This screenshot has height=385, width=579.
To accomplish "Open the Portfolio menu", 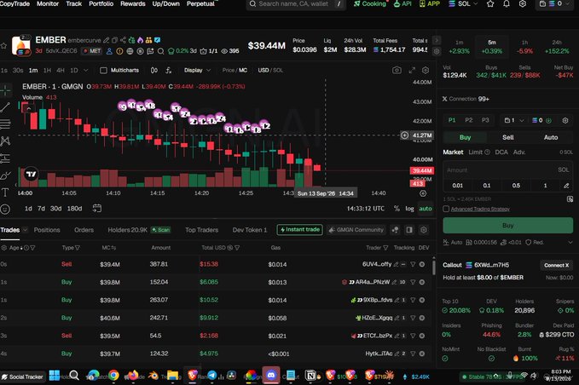I will (101, 3).
